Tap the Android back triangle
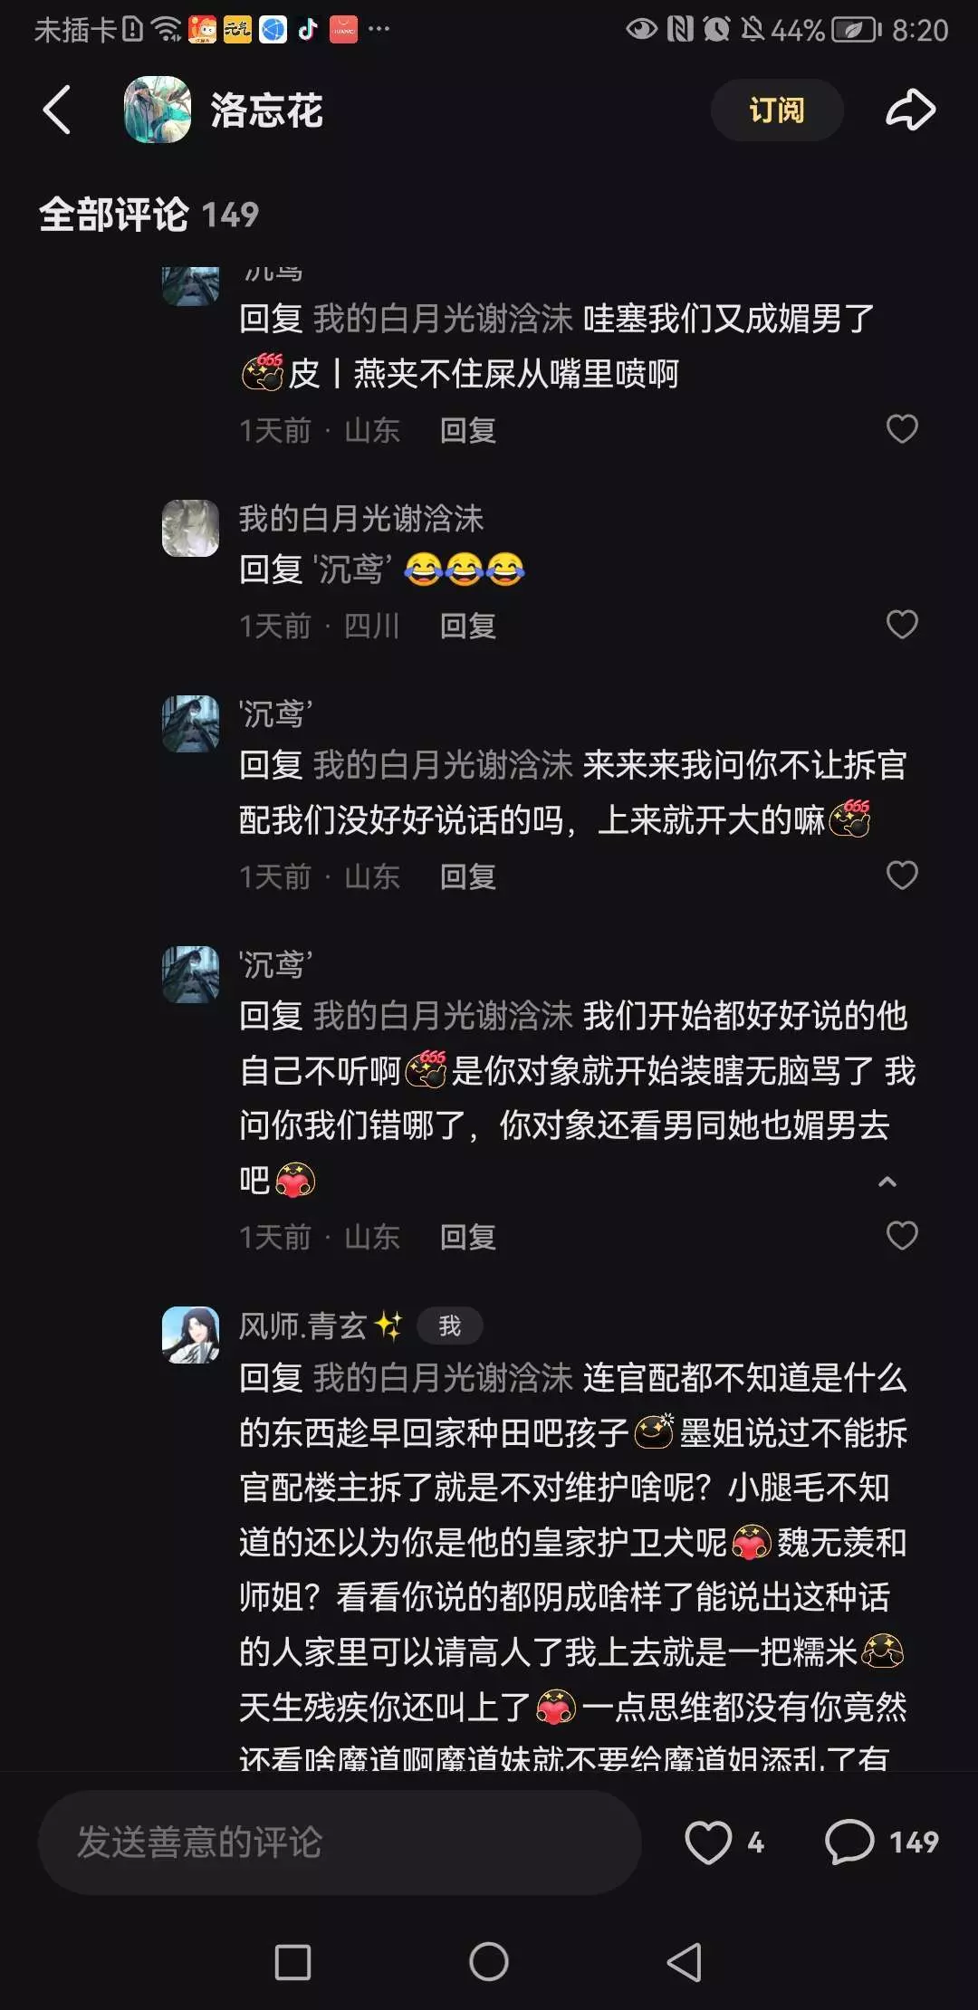The height and width of the screenshot is (2010, 978). [685, 1962]
